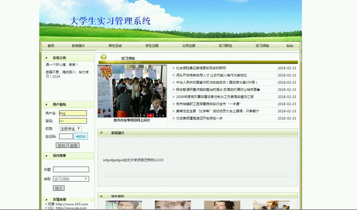Open the 类别 dropdown showing 实习须知
Image resolution: width=357 pixels, height=210 pixels.
point(71,179)
